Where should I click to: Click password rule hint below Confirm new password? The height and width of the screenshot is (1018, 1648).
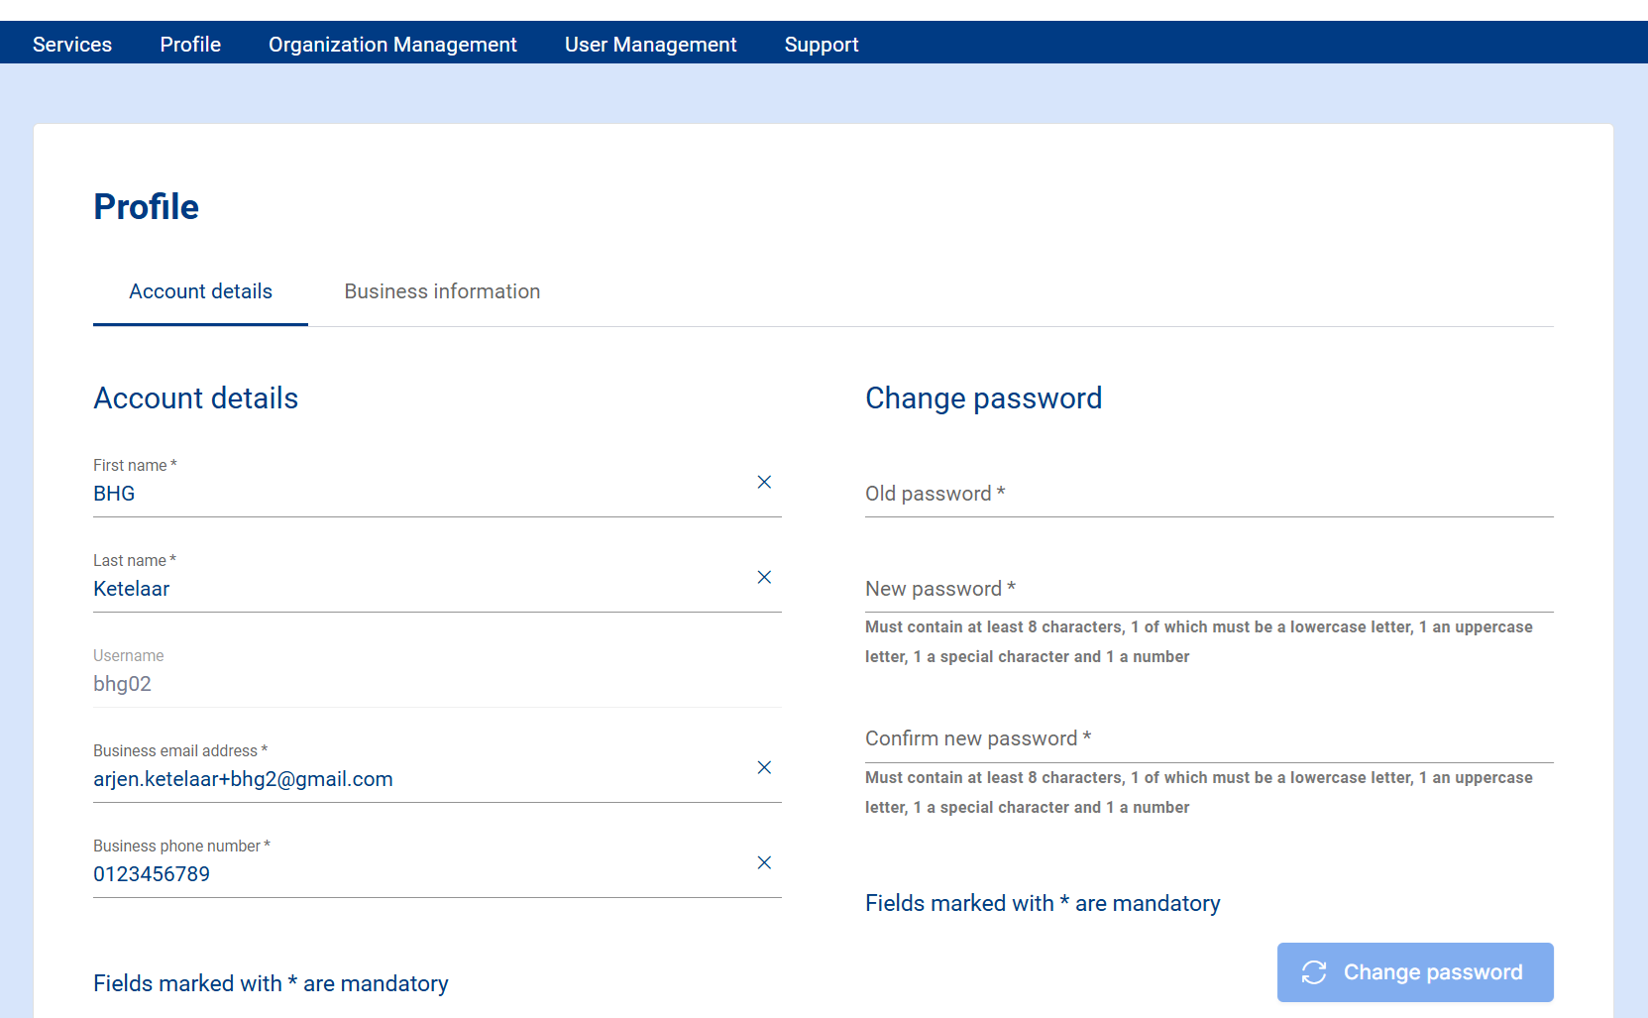(x=1199, y=792)
